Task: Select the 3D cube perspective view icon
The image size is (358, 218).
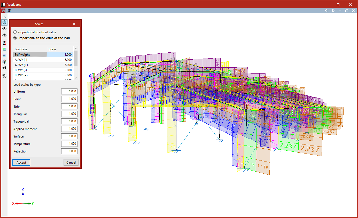Action: coord(4,22)
